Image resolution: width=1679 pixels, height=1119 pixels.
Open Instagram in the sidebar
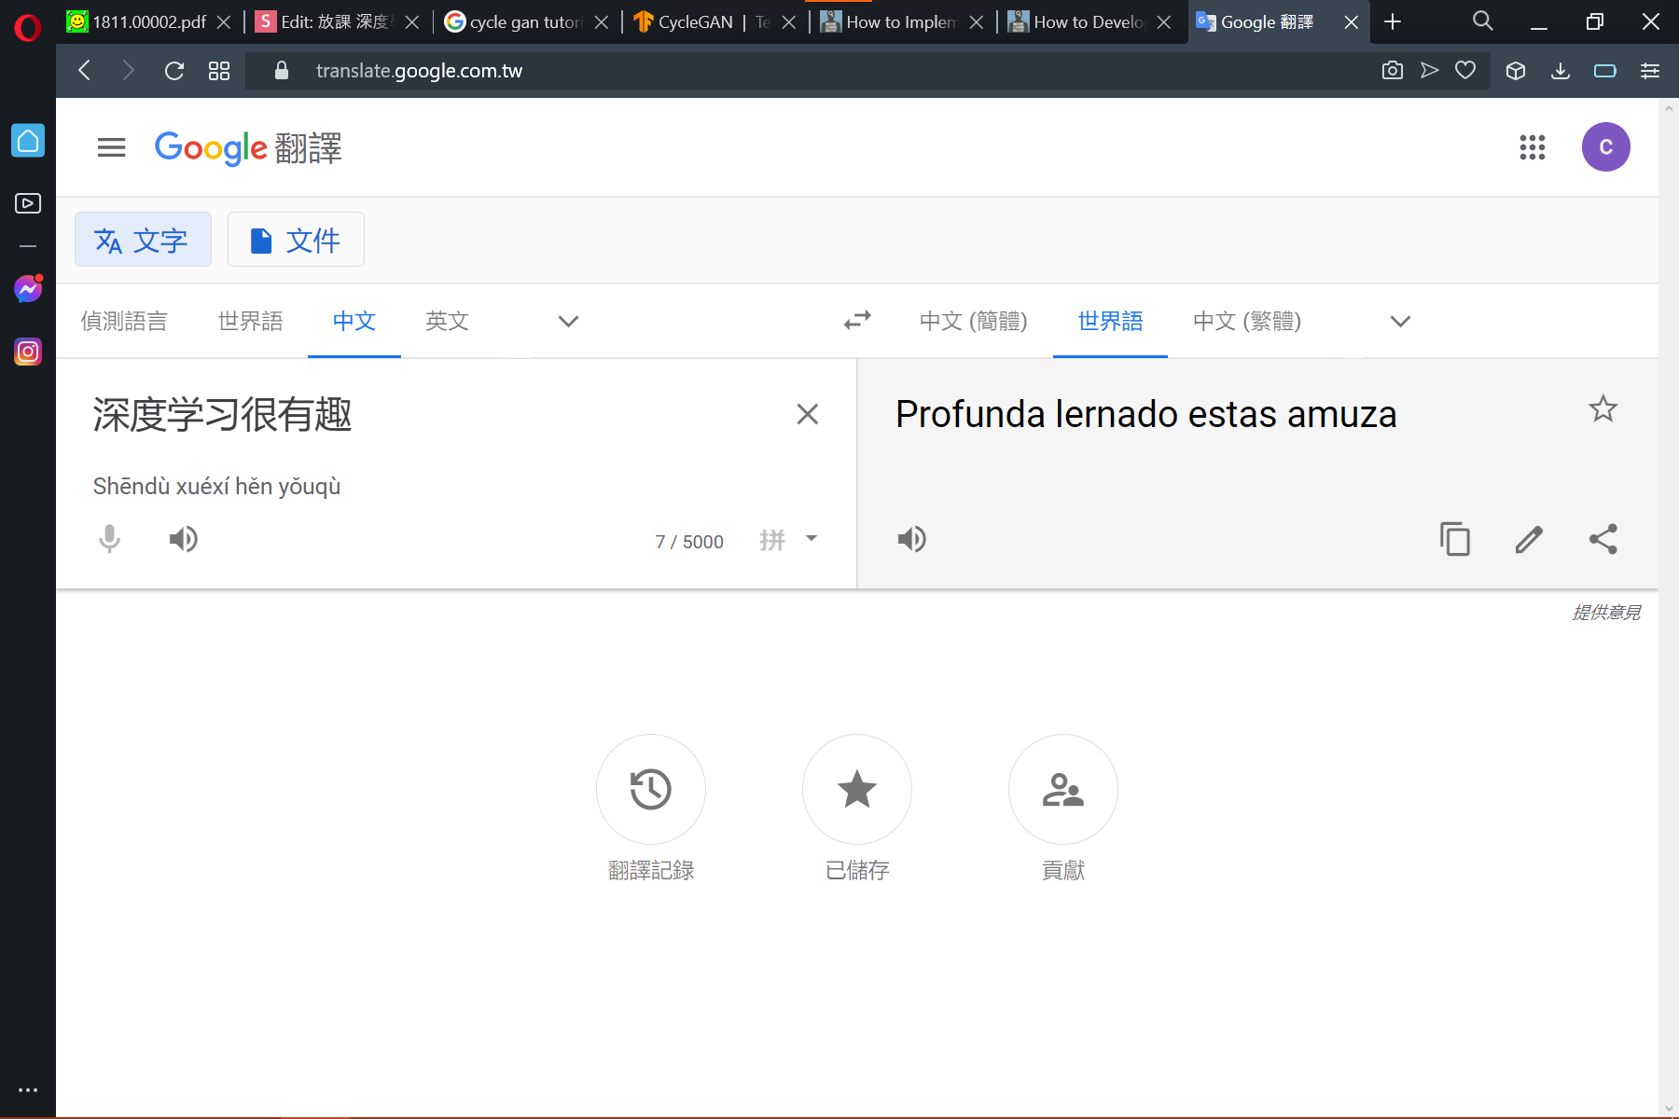click(x=28, y=352)
